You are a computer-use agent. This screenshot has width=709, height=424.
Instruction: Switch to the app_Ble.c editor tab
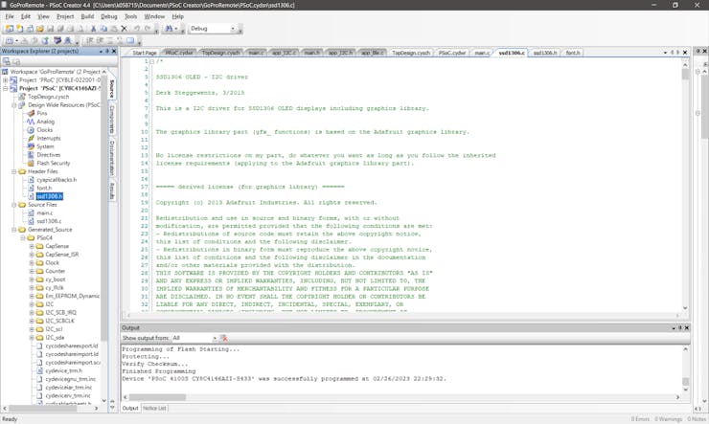[x=372, y=53]
